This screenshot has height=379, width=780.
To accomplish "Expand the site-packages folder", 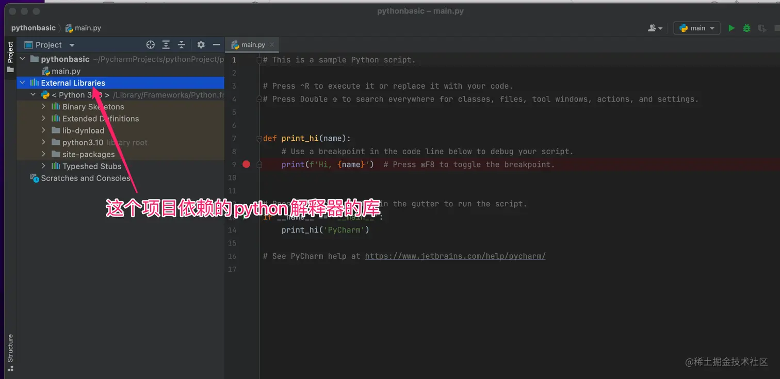I will point(44,154).
